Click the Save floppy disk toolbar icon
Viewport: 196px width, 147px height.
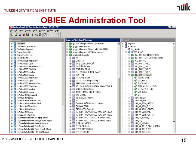27,35
